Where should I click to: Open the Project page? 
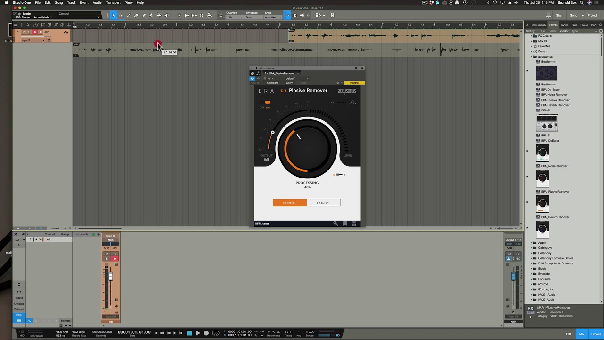pos(592,15)
